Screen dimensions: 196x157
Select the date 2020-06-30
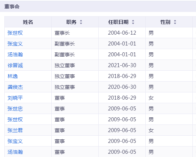click(122, 87)
